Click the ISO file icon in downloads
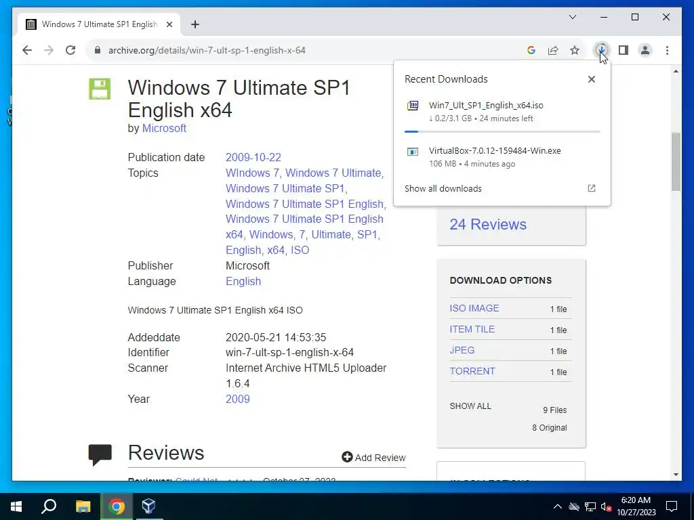This screenshot has height=520, width=694. [x=413, y=106]
